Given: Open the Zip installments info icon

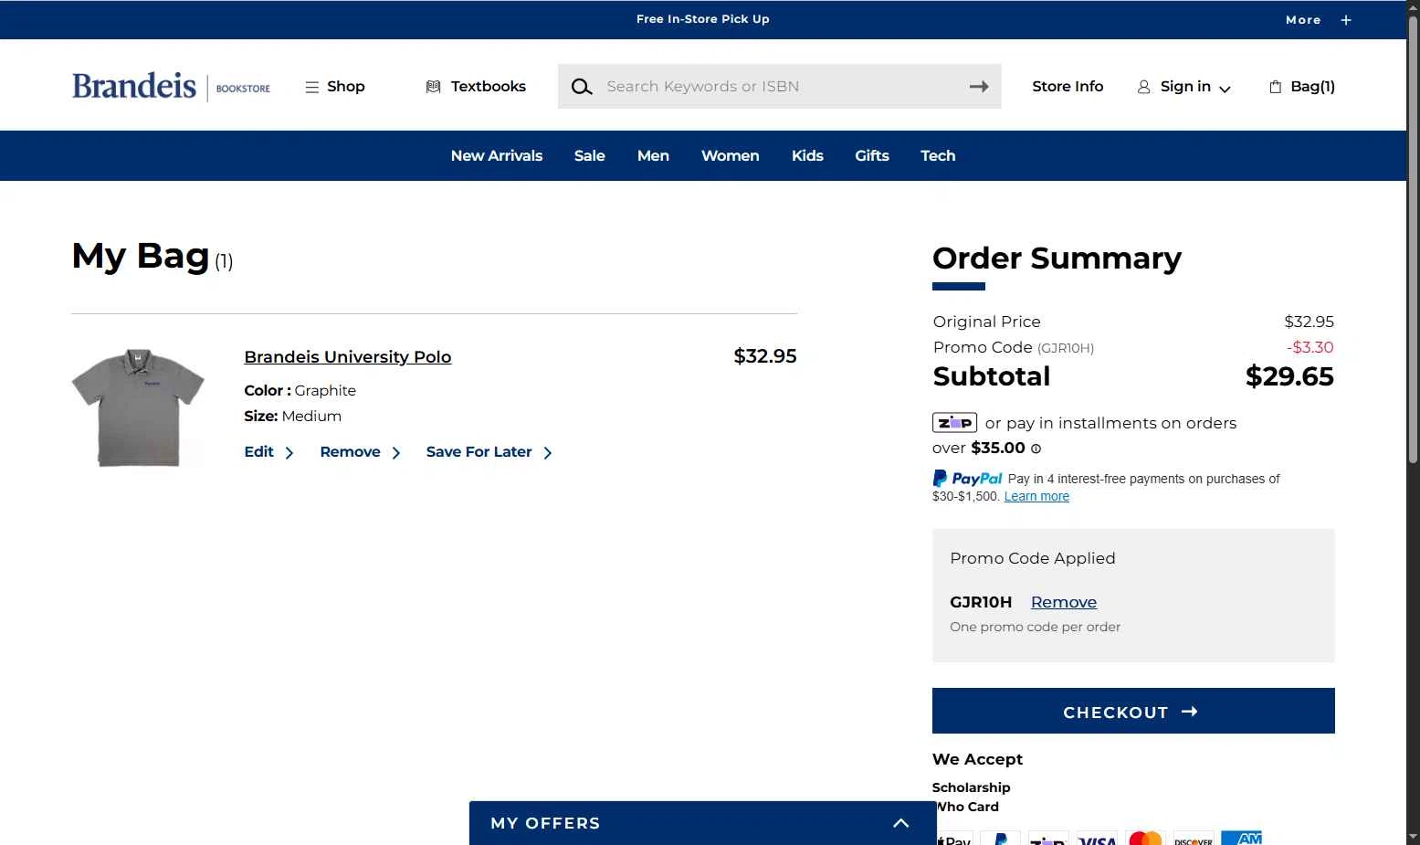Looking at the screenshot, I should [1036, 449].
